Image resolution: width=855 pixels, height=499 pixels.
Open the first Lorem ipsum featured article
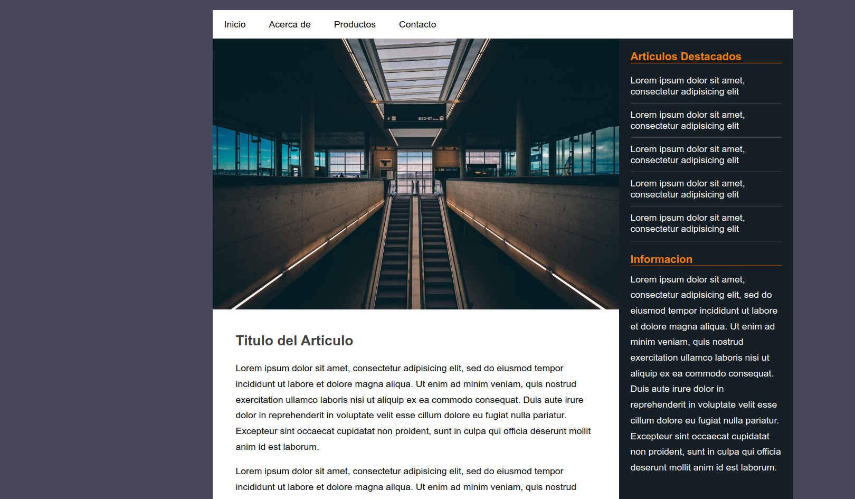click(x=687, y=86)
